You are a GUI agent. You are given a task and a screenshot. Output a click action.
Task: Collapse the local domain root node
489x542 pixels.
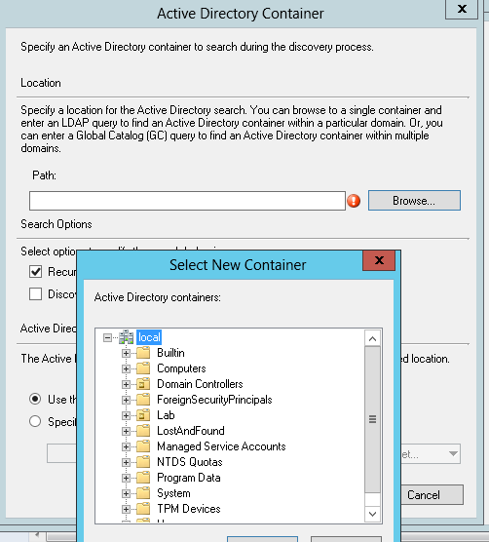point(108,337)
